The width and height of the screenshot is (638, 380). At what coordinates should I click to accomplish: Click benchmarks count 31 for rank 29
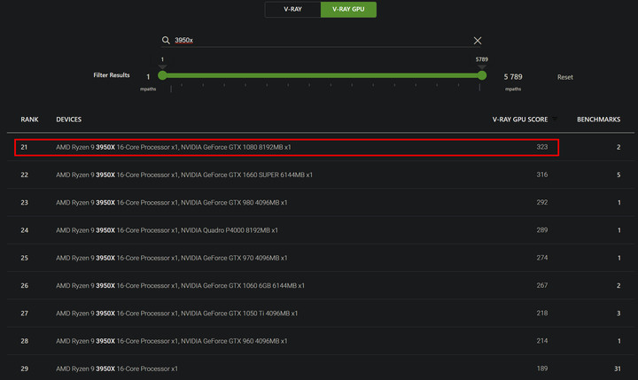click(618, 368)
